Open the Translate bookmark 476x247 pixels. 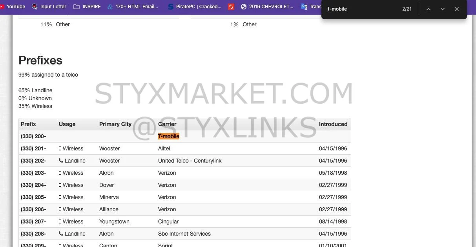click(x=311, y=7)
